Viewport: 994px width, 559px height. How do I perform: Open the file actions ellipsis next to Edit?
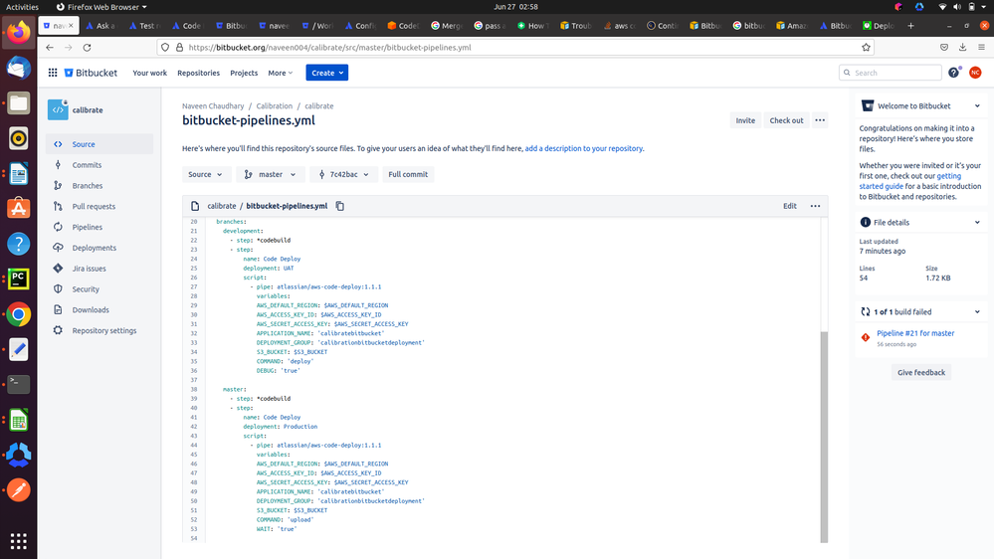(x=815, y=206)
